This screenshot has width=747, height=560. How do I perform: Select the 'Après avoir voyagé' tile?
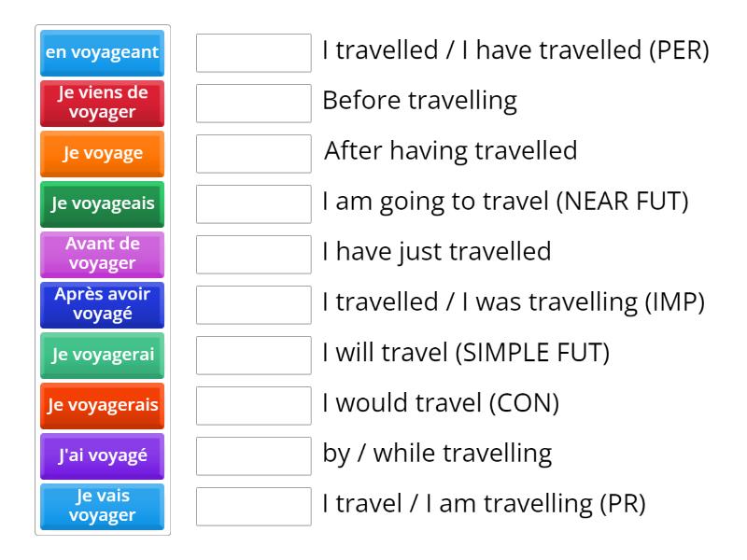coord(102,305)
